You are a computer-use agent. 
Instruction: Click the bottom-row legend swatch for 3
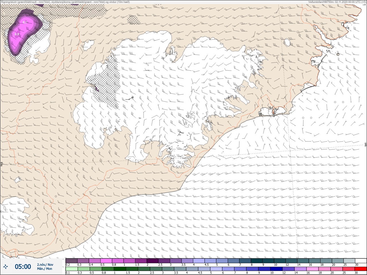[168, 269]
